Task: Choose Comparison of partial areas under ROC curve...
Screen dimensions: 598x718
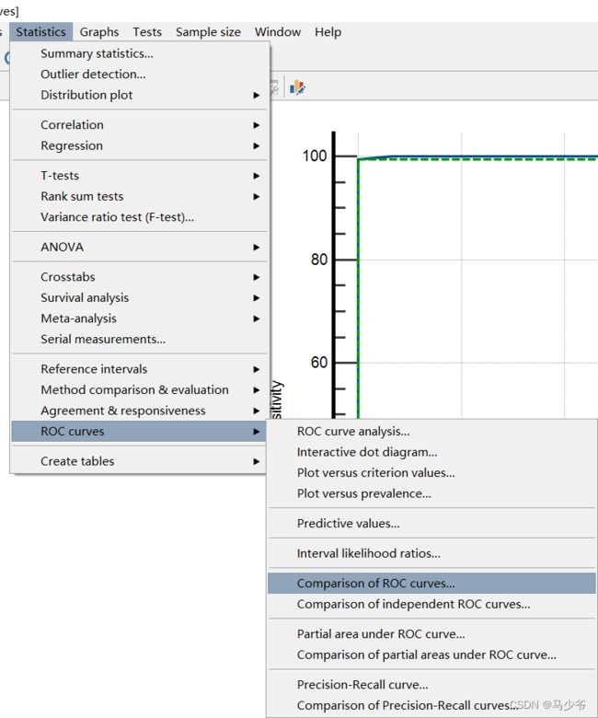Action: pyautogui.click(x=431, y=654)
